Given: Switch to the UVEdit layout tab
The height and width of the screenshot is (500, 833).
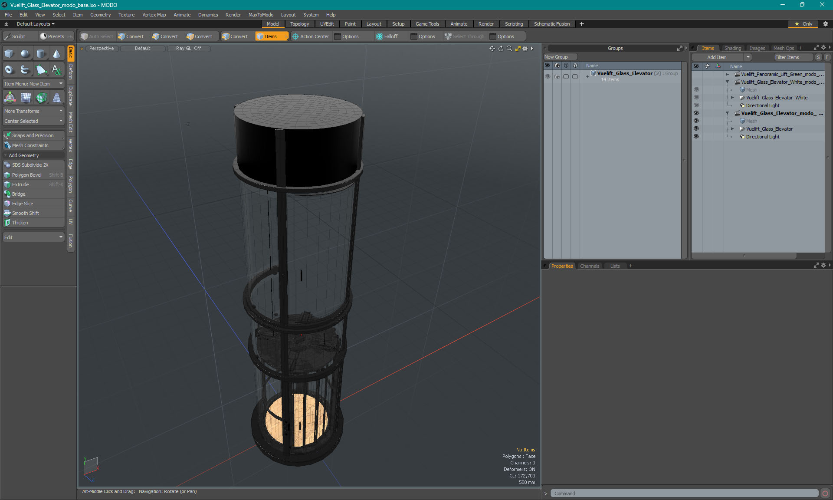Looking at the screenshot, I should pyautogui.click(x=327, y=24).
